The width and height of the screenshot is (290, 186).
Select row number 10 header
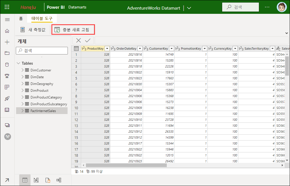(x=76, y=108)
